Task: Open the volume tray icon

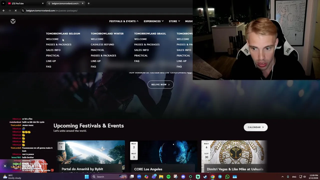Action: pos(304,177)
